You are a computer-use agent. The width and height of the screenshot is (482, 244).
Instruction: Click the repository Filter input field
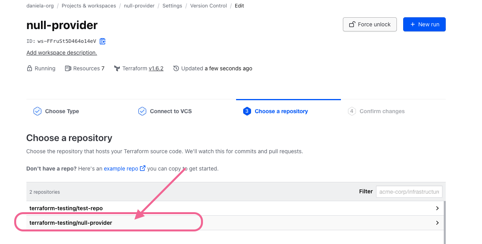409,192
